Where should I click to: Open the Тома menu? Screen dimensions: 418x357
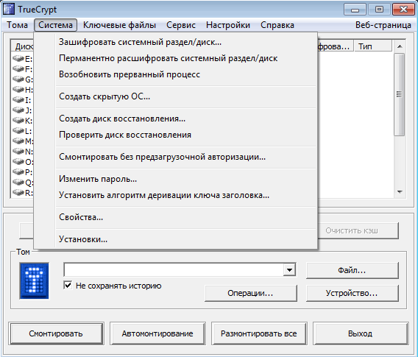click(x=18, y=25)
